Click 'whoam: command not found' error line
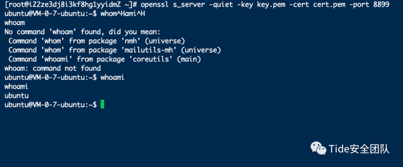 pyautogui.click(x=53, y=68)
